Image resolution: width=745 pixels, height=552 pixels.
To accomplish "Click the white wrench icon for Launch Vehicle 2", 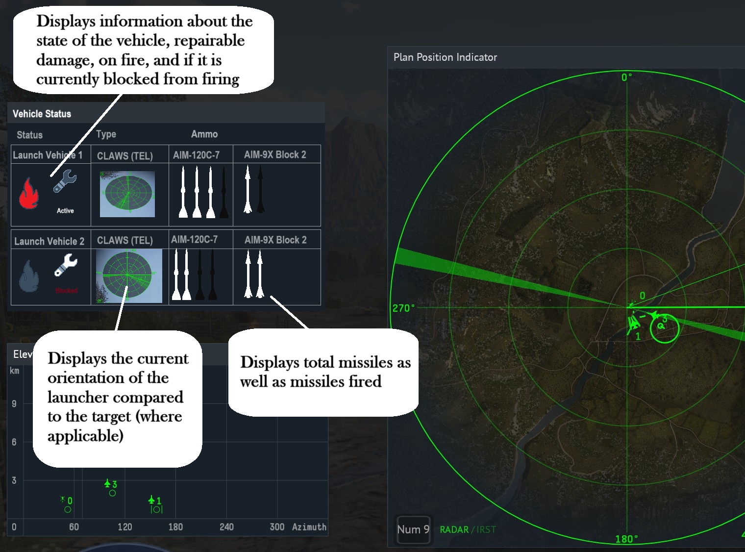I will (66, 265).
